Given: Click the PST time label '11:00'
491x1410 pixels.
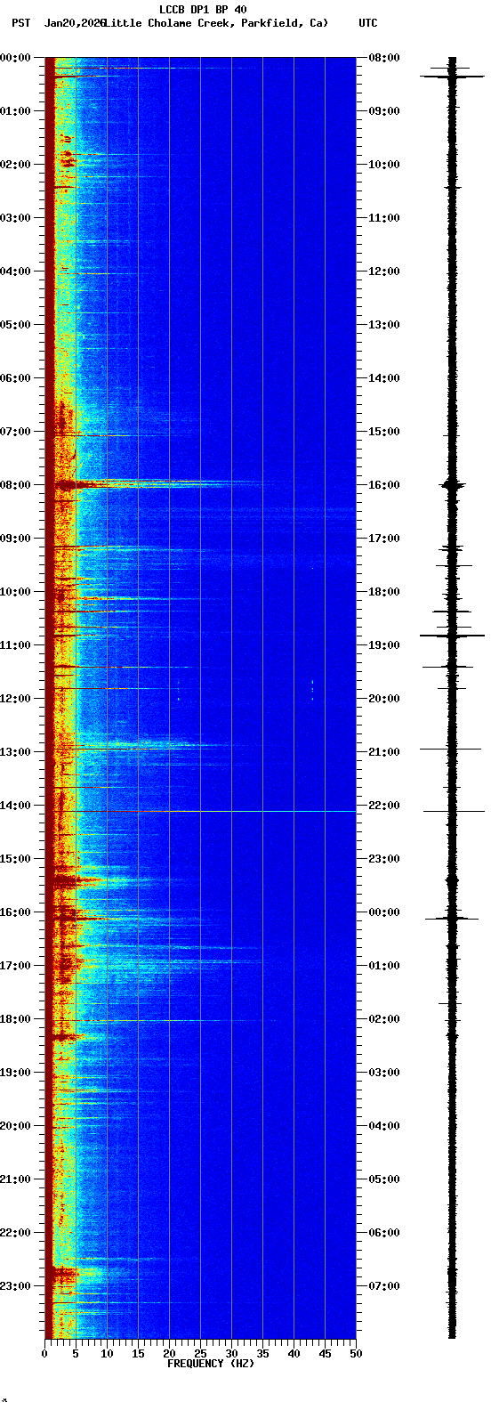Looking at the screenshot, I should (15, 645).
